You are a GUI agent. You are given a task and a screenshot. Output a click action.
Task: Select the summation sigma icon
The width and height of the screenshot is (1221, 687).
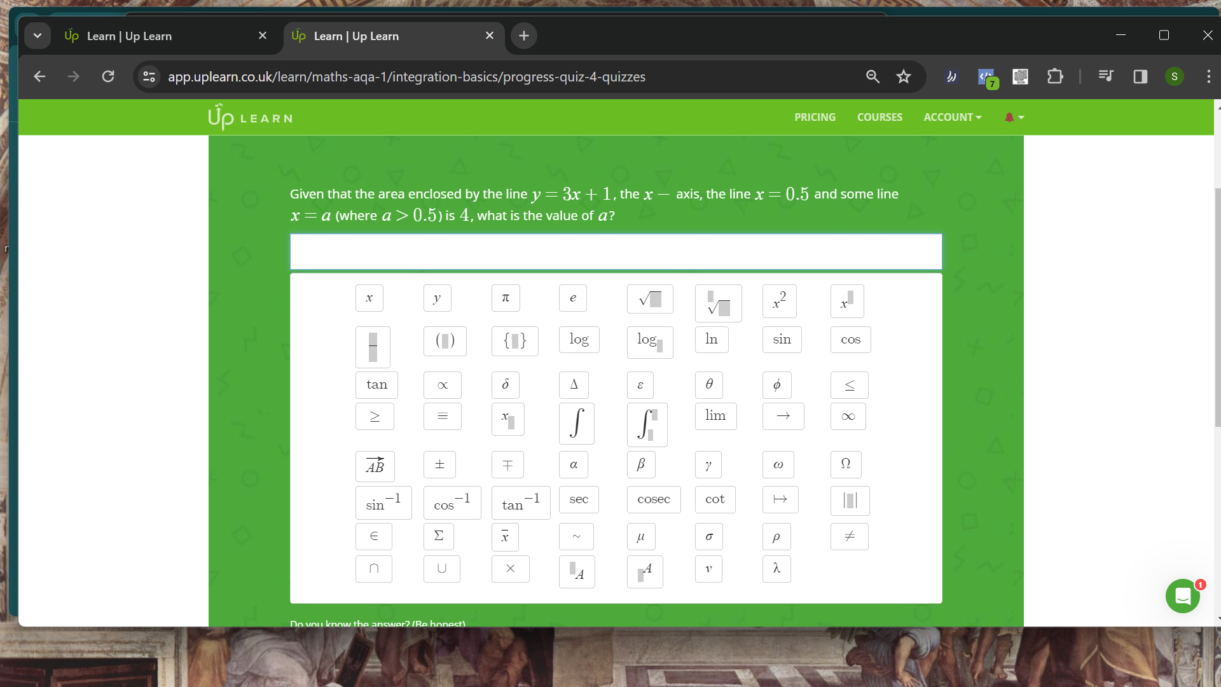pos(439,536)
